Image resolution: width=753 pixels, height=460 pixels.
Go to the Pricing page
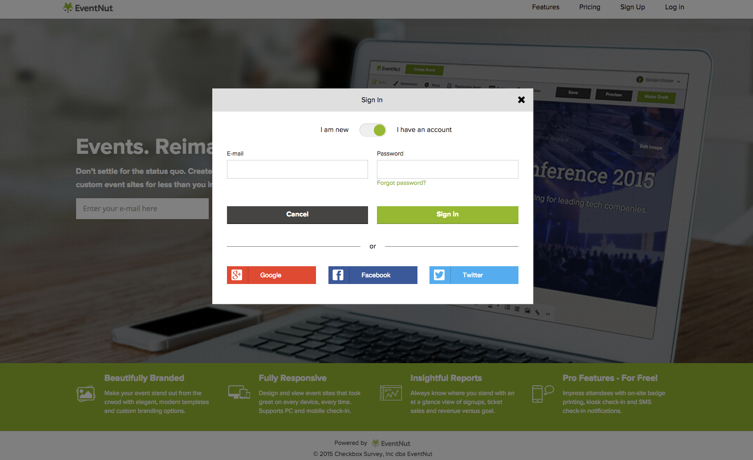590,7
